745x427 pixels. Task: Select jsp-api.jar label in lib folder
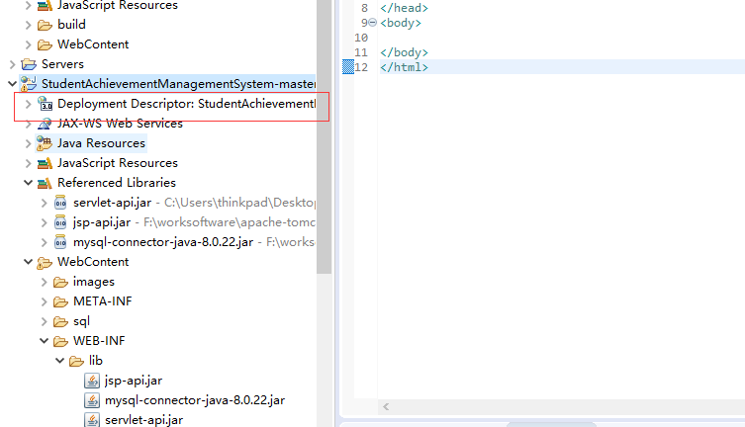pos(134,381)
